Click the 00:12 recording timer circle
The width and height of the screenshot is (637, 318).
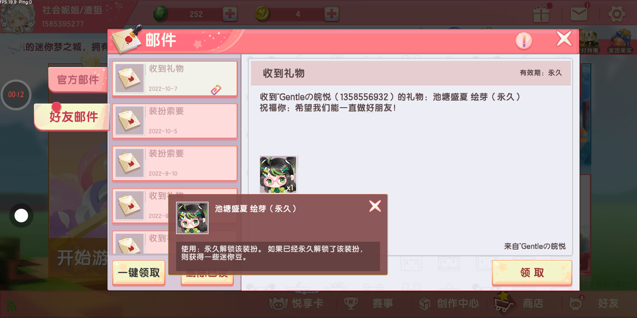point(16,95)
